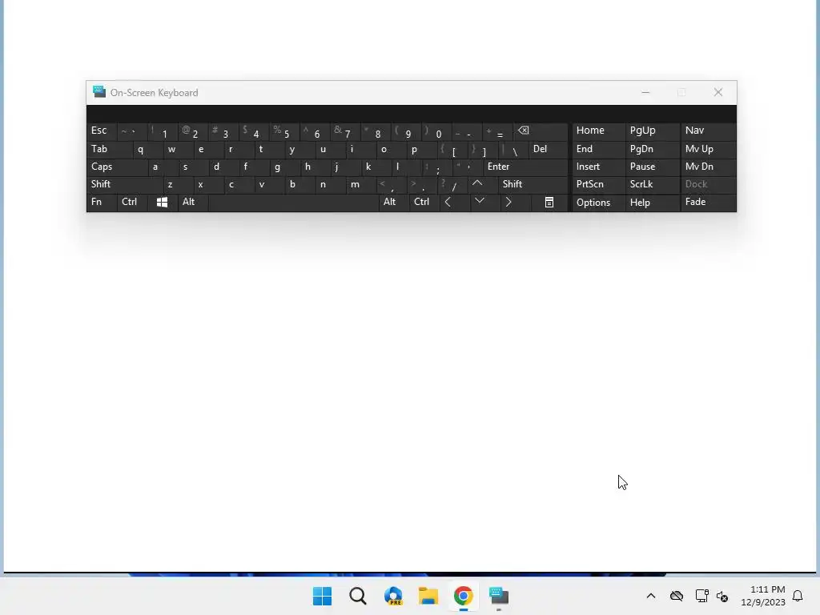Click the letter z key
The image size is (820, 615).
pyautogui.click(x=179, y=184)
